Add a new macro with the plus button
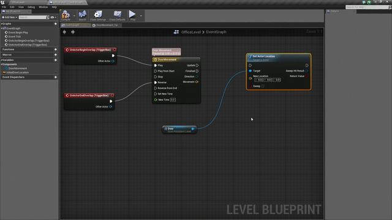Screen dimensions: 392x220 (x=56, y=54)
